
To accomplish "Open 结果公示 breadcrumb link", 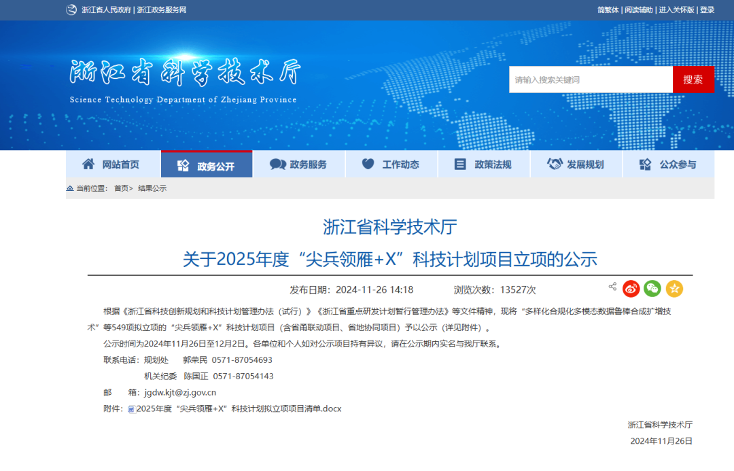I will tap(152, 188).
